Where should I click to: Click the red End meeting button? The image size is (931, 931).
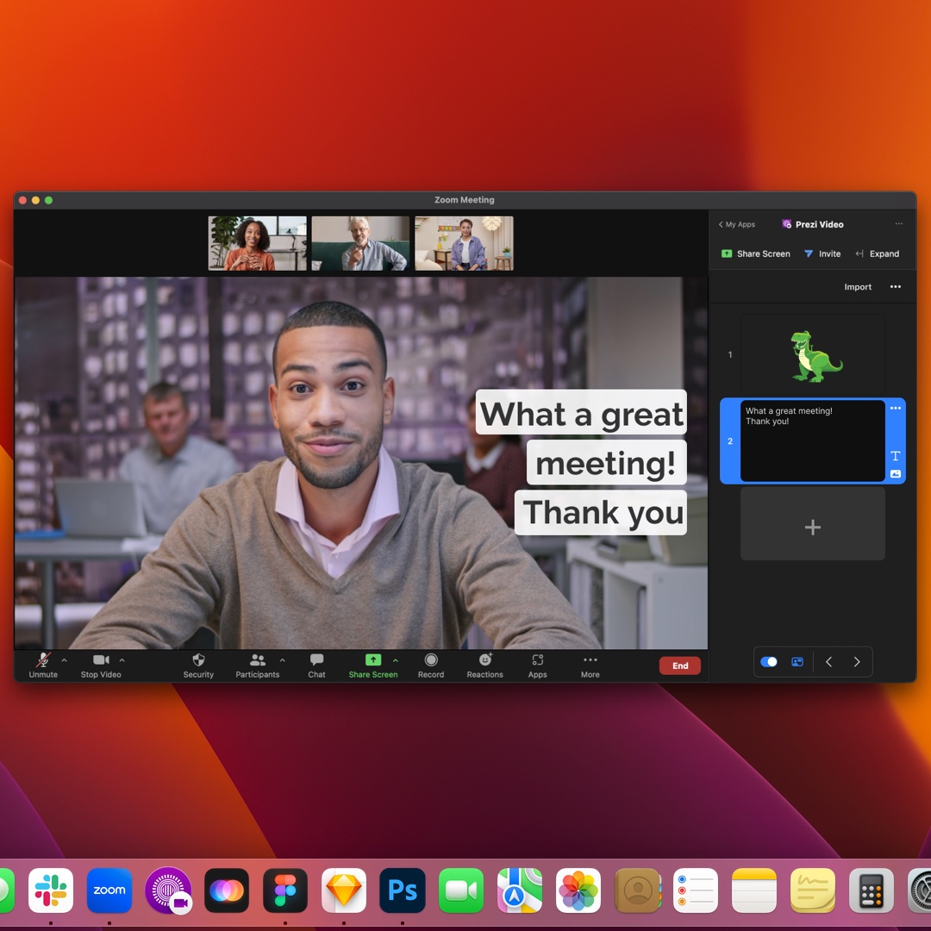pos(679,665)
